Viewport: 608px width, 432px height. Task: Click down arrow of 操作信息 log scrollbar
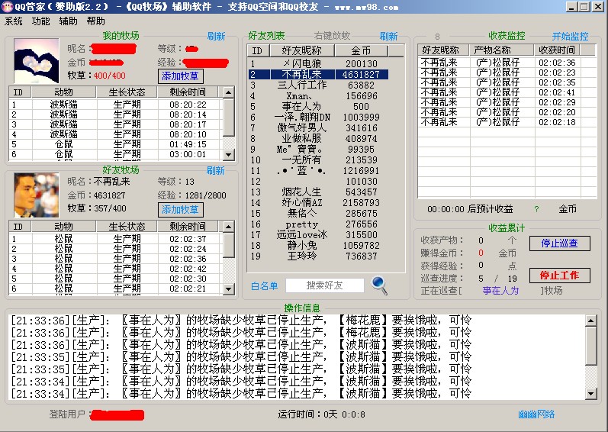click(590, 394)
